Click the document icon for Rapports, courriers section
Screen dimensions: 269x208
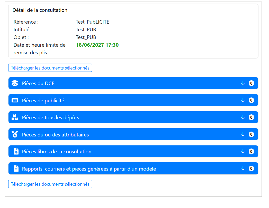coord(16,169)
